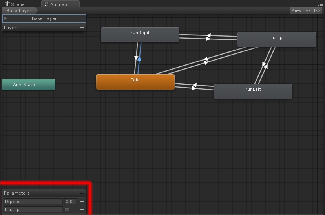Switch to the Scene tab
This screenshot has height=215, width=325.
click(15, 4)
